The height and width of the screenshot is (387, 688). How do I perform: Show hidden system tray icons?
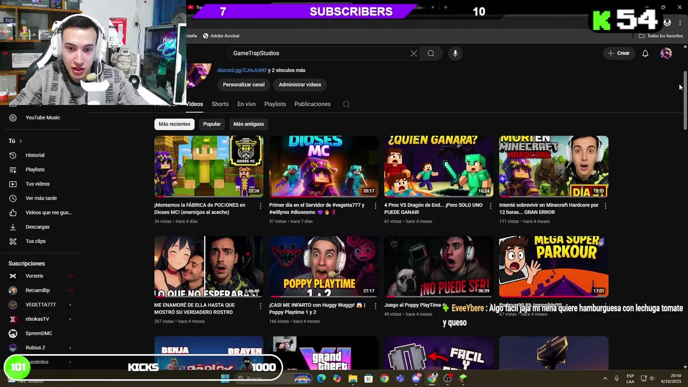pos(605,378)
